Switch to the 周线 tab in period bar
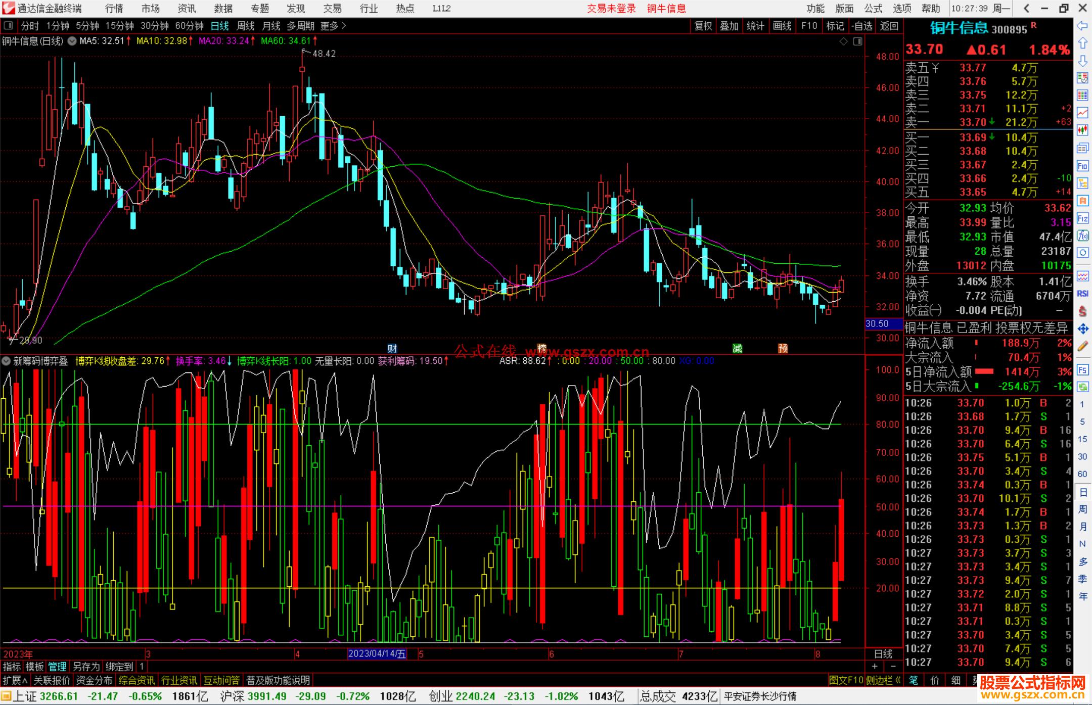 coord(246,26)
